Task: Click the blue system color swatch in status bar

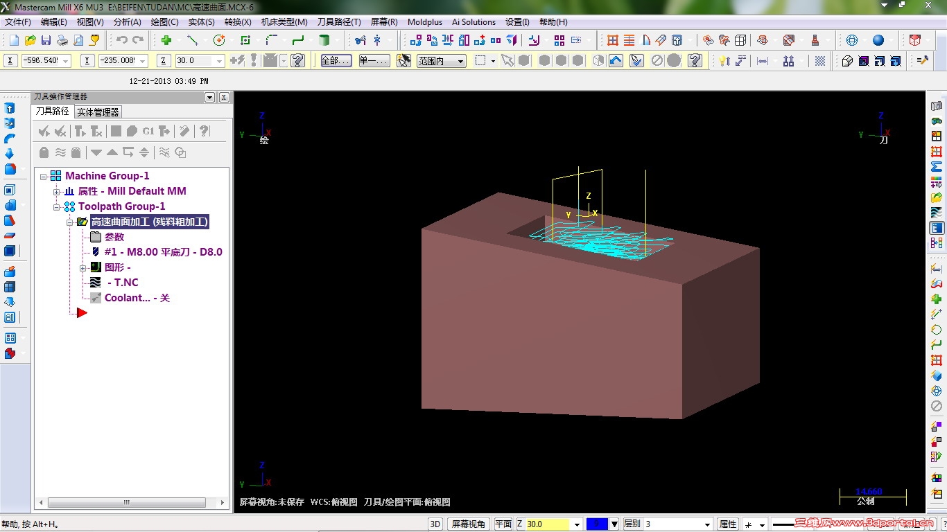Action: click(x=597, y=524)
